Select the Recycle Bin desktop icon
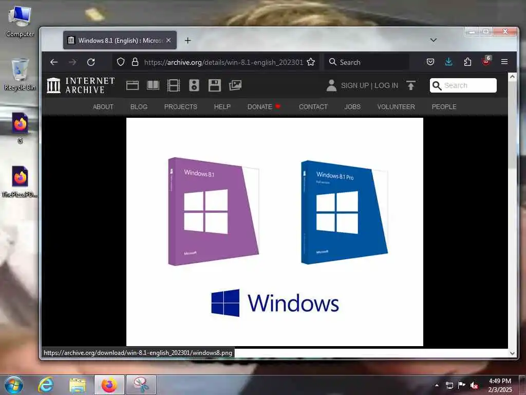The height and width of the screenshot is (395, 526). [20, 75]
